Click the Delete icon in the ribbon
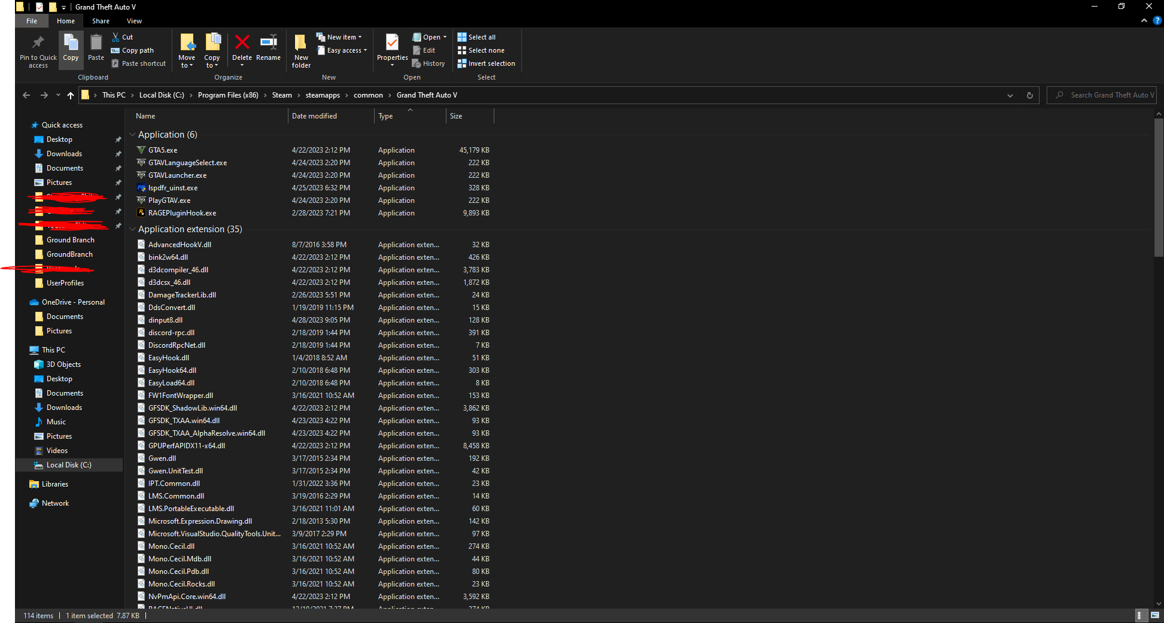Viewport: 1164px width, 623px height. click(242, 48)
